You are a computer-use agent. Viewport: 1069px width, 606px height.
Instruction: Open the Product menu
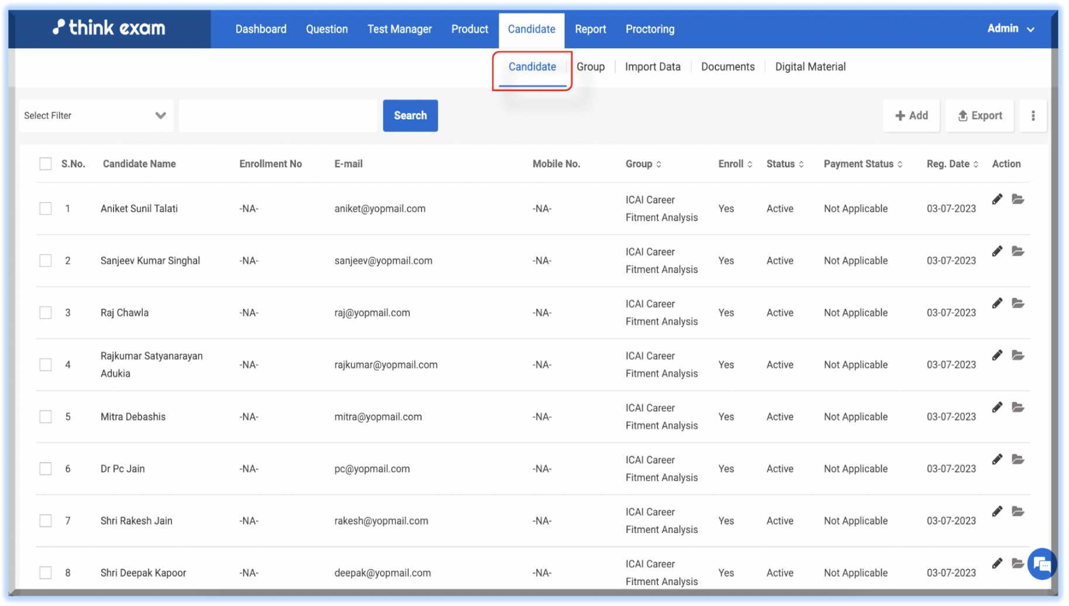[x=470, y=29]
